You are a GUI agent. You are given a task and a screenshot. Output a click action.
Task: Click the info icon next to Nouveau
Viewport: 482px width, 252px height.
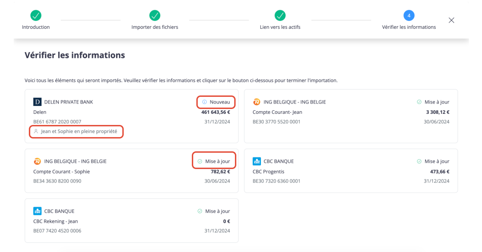tap(204, 102)
